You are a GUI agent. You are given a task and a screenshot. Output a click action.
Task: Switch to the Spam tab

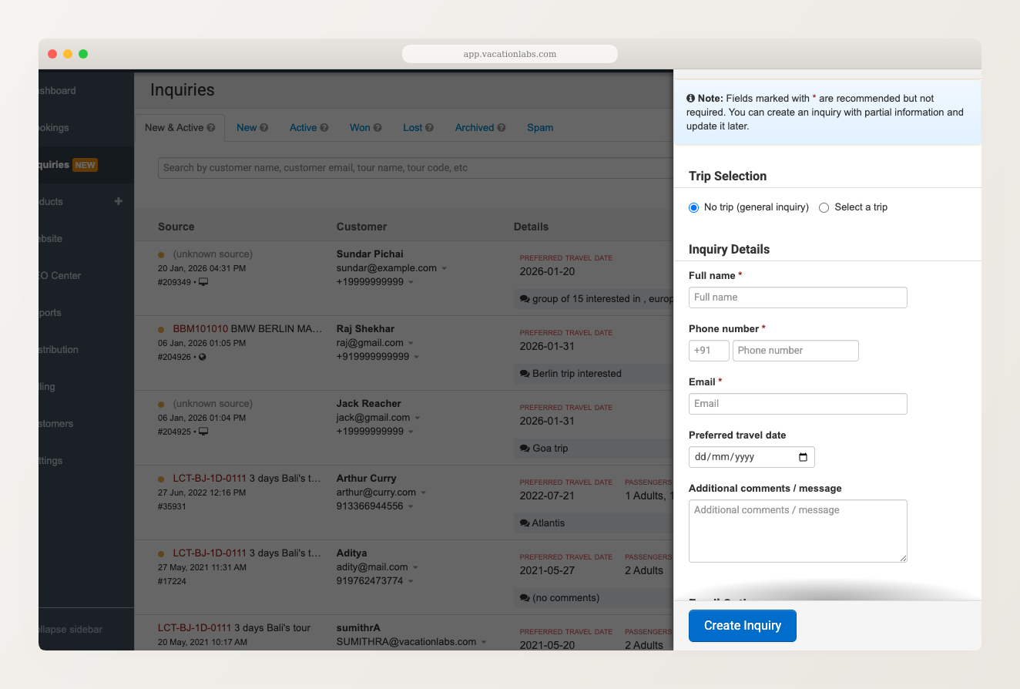540,127
